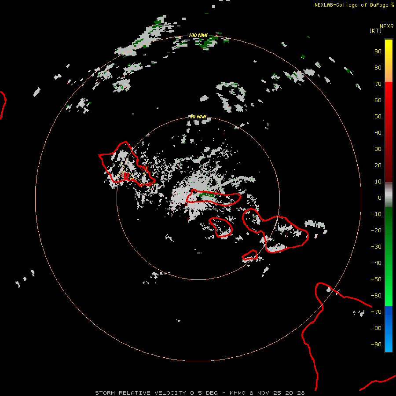Click the "30" value on velocity scale
396x396 pixels.
(x=378, y=149)
